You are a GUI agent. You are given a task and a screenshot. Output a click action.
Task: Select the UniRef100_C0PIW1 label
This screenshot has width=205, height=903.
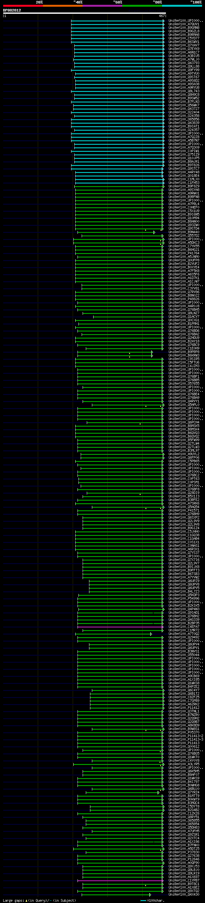184,151
